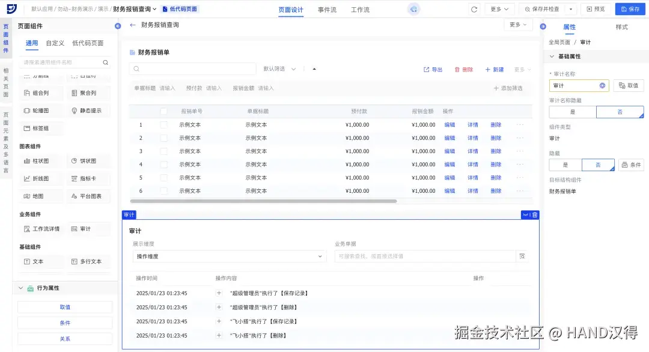Set 审计名称隐藏 to 是
Screen dimensions: 649x352
tap(573, 112)
